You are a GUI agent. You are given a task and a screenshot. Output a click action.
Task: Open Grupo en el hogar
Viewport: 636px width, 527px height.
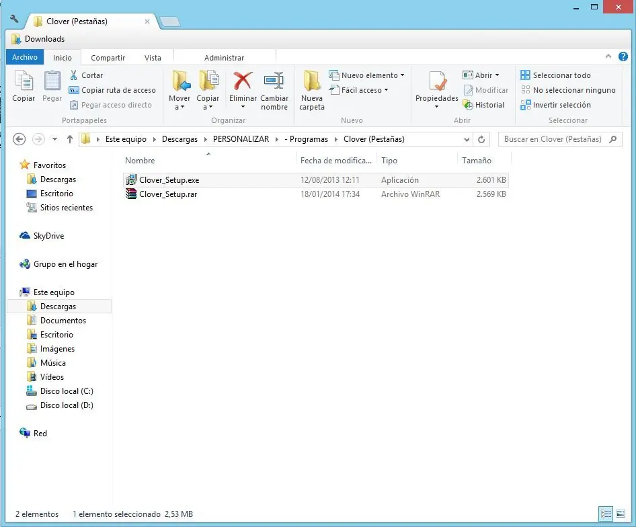58,264
